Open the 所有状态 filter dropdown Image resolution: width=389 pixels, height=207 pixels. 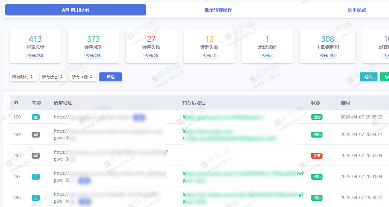click(x=53, y=77)
